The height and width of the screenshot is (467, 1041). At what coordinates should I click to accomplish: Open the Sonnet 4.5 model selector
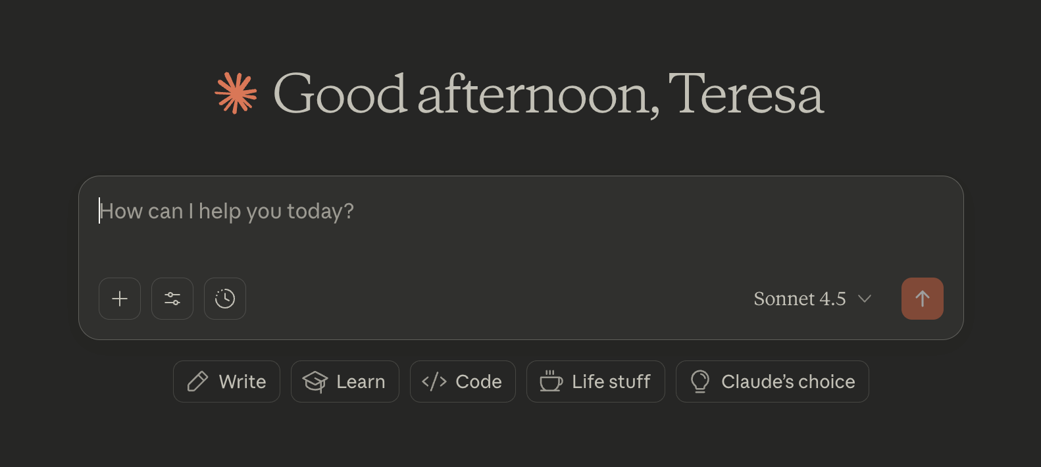800,299
